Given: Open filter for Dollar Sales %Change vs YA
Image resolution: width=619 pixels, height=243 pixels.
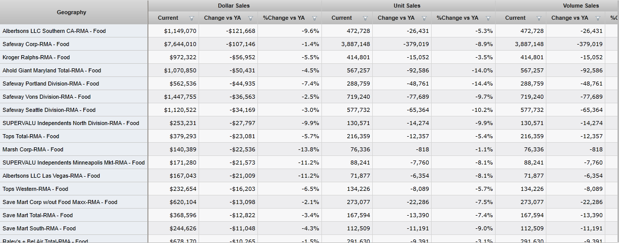Looking at the screenshot, I should (x=314, y=18).
